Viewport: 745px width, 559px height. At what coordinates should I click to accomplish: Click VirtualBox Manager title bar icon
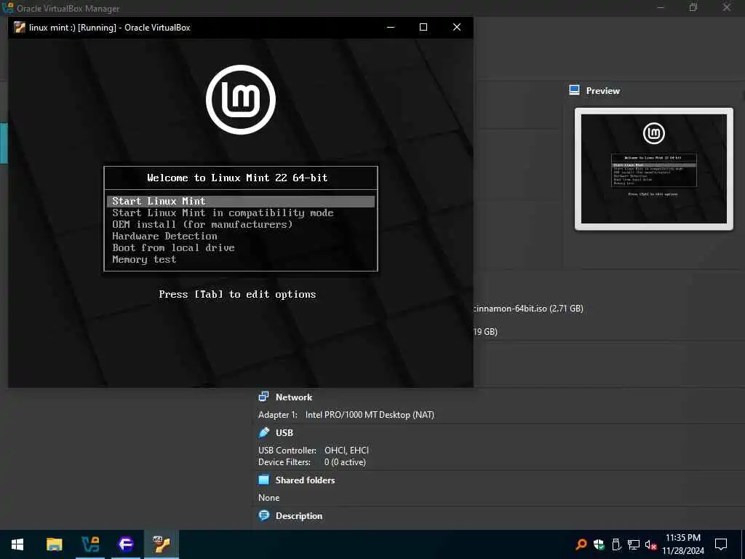(7, 7)
